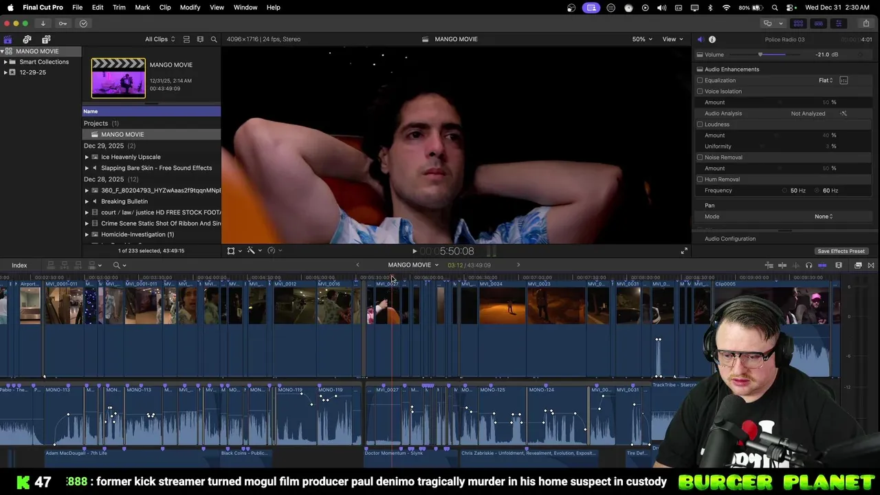Open Background Tasks checkmark icon
The width and height of the screenshot is (880, 495).
pyautogui.click(x=83, y=23)
